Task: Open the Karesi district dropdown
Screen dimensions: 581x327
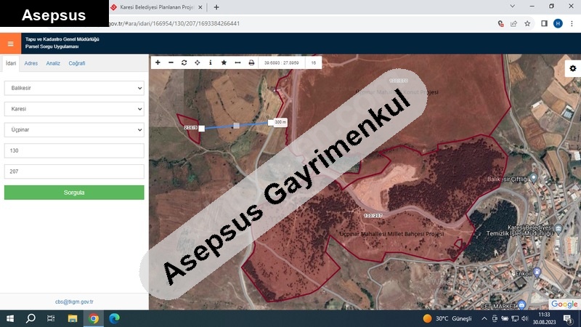Action: pos(74,109)
